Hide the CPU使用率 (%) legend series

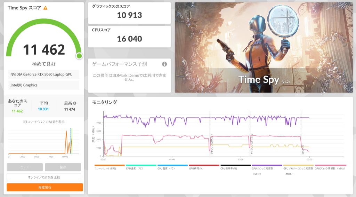235,168
